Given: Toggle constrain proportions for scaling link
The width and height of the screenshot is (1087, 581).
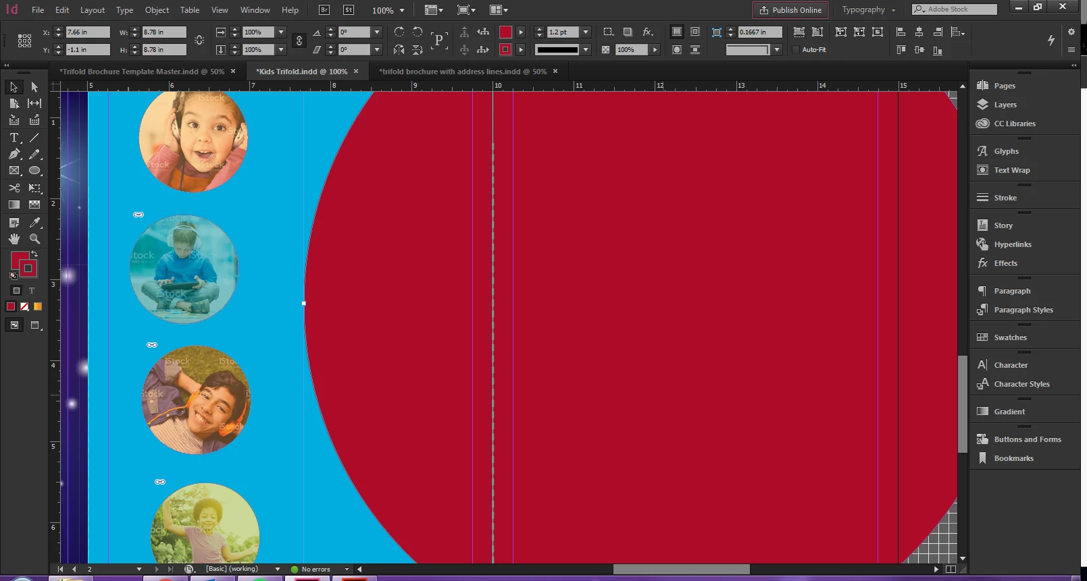Looking at the screenshot, I should point(299,40).
